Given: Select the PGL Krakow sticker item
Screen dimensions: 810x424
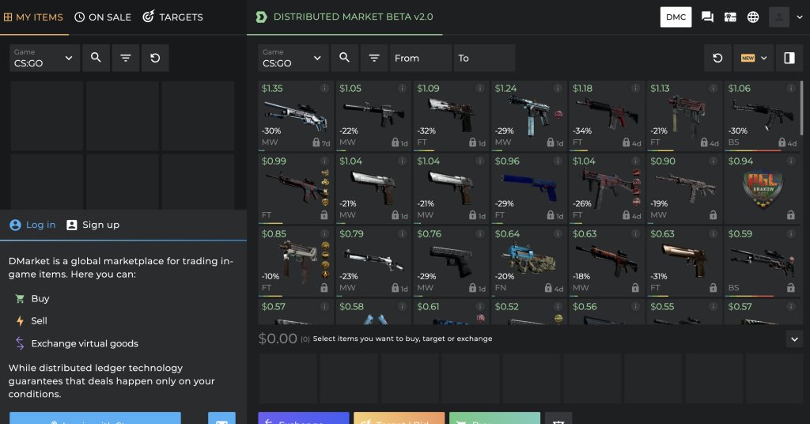Looking at the screenshot, I should (x=762, y=190).
